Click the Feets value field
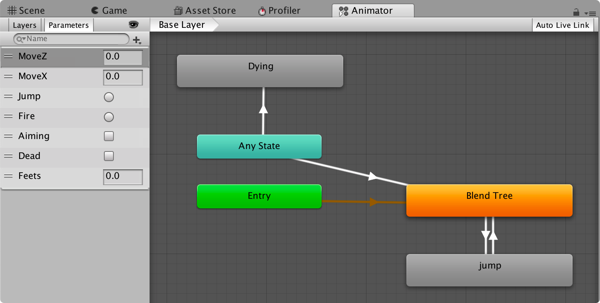The height and width of the screenshot is (303, 600). (x=123, y=177)
